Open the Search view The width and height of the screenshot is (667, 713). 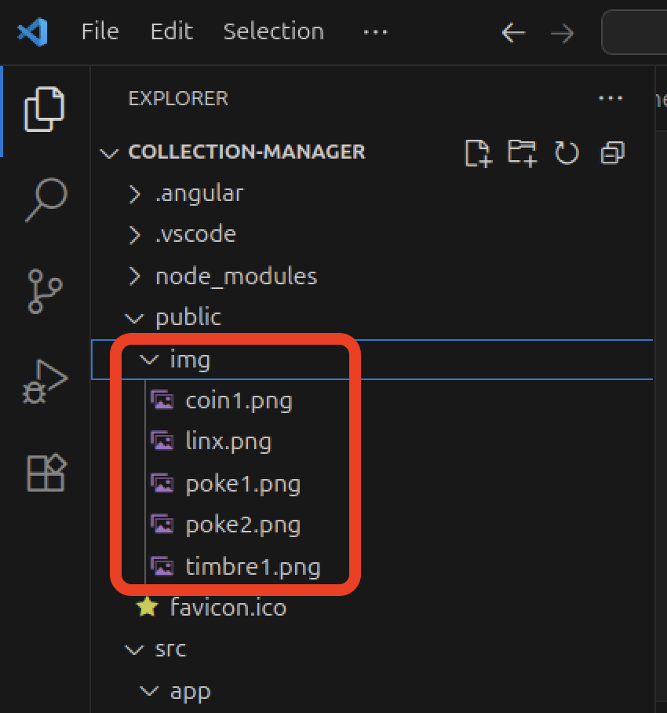point(45,200)
